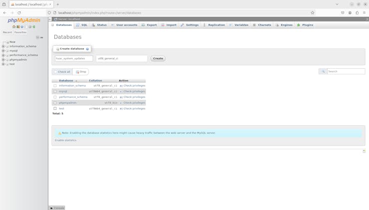
Task: Tick checkbox for phpmyadmin row
Action: tap(55, 103)
